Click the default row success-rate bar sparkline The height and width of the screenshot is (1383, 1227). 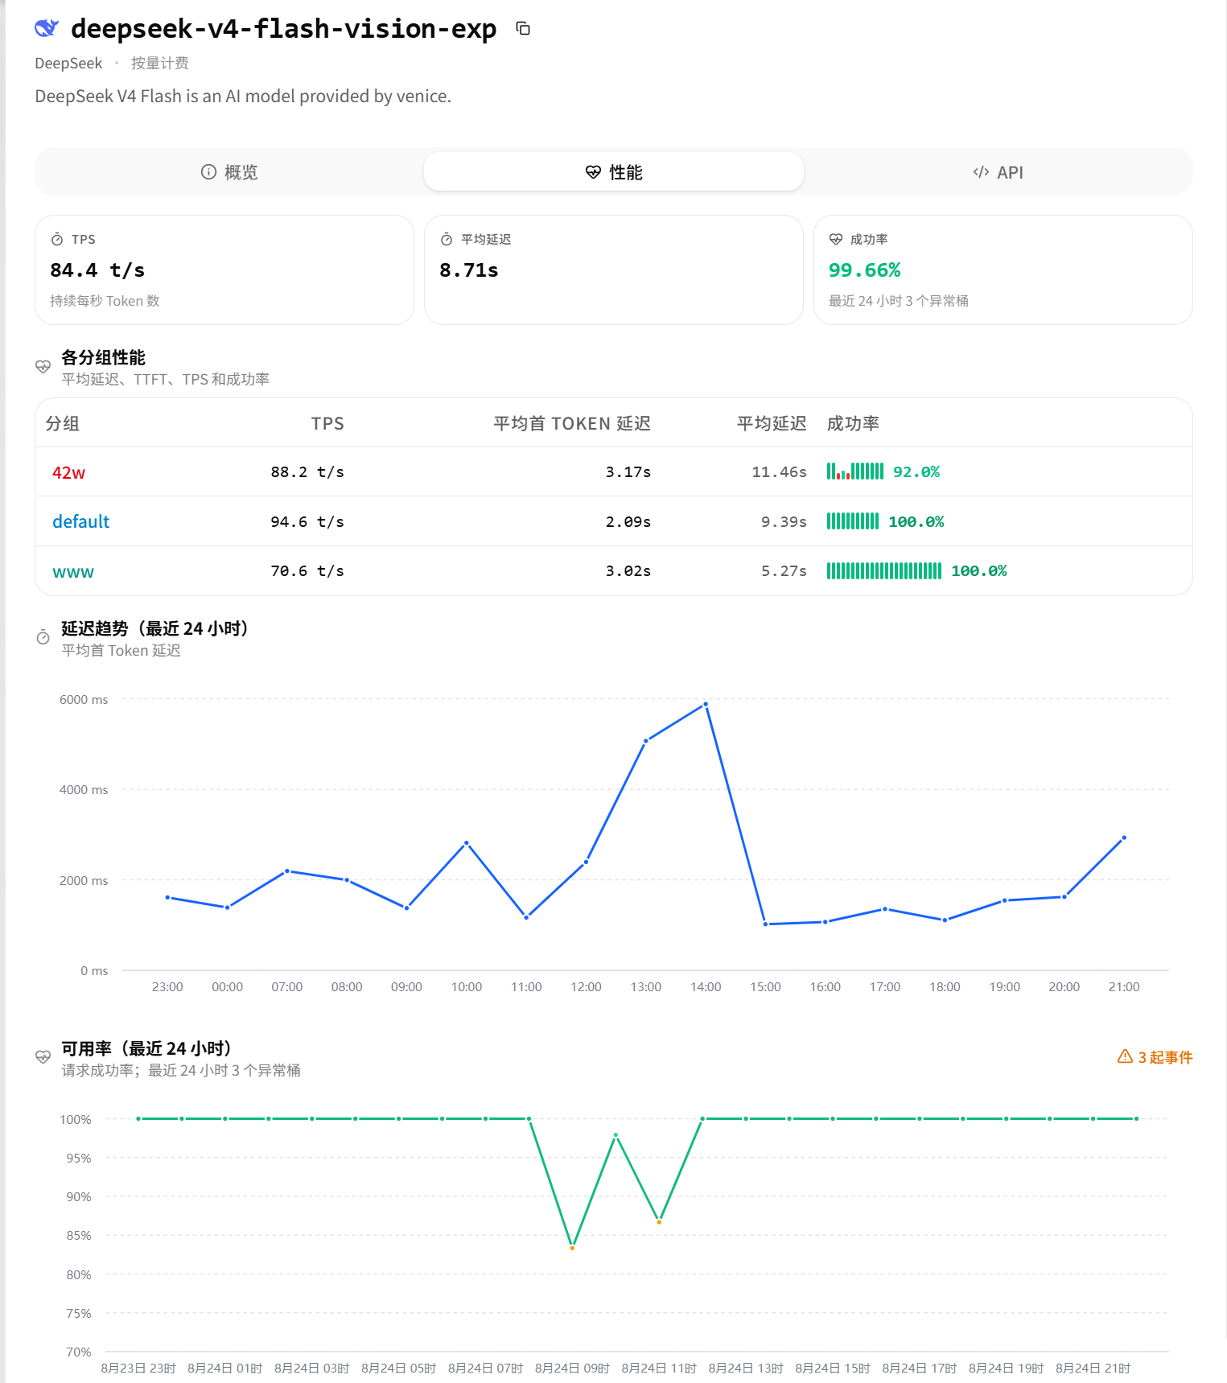click(x=853, y=521)
